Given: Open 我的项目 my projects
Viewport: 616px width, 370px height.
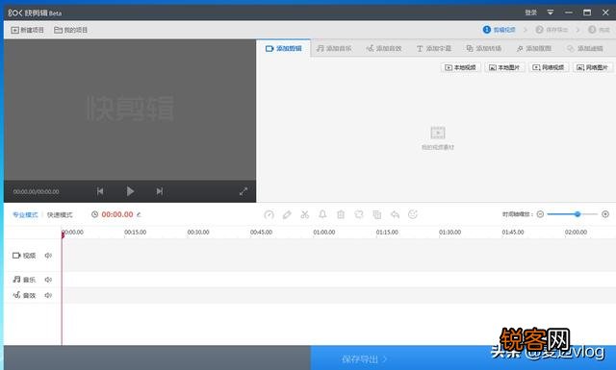Looking at the screenshot, I should (x=70, y=30).
